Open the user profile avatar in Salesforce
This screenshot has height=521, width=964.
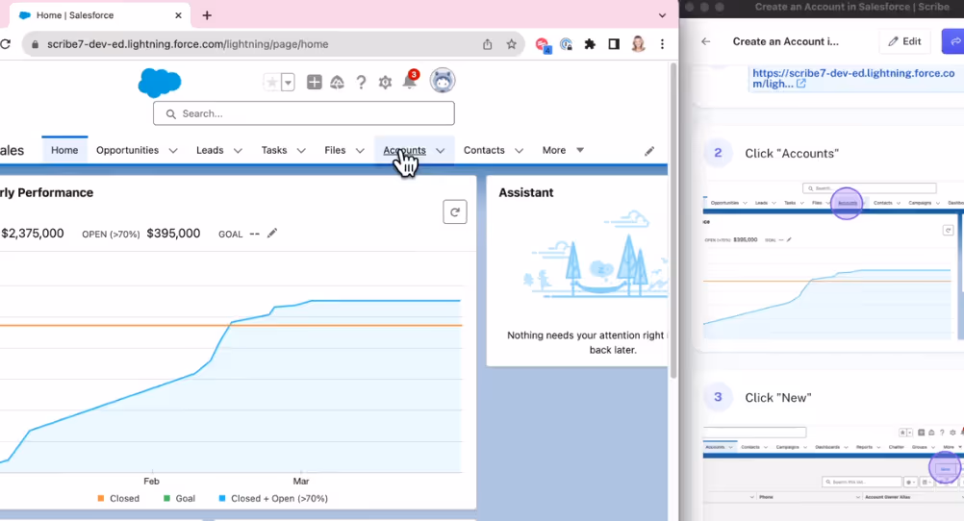point(442,81)
